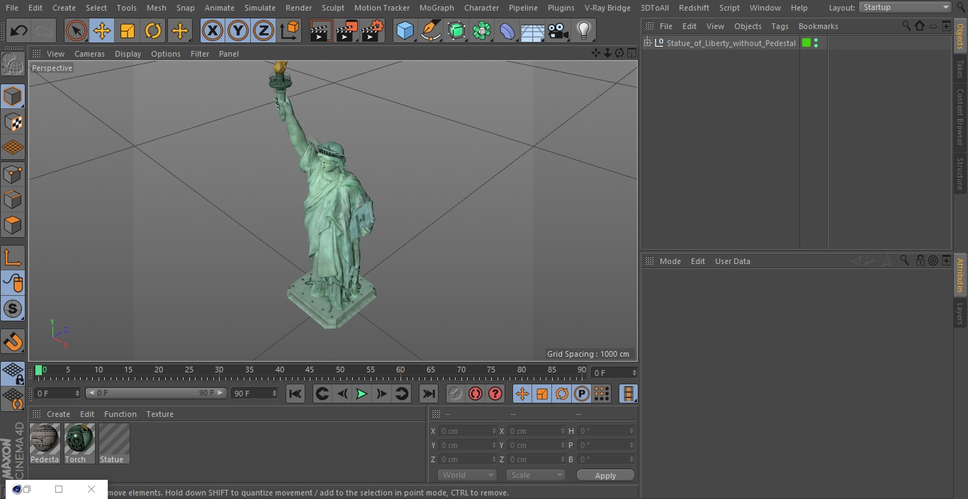Image resolution: width=968 pixels, height=499 pixels.
Task: Add a Cube primitive object
Action: tap(405, 30)
